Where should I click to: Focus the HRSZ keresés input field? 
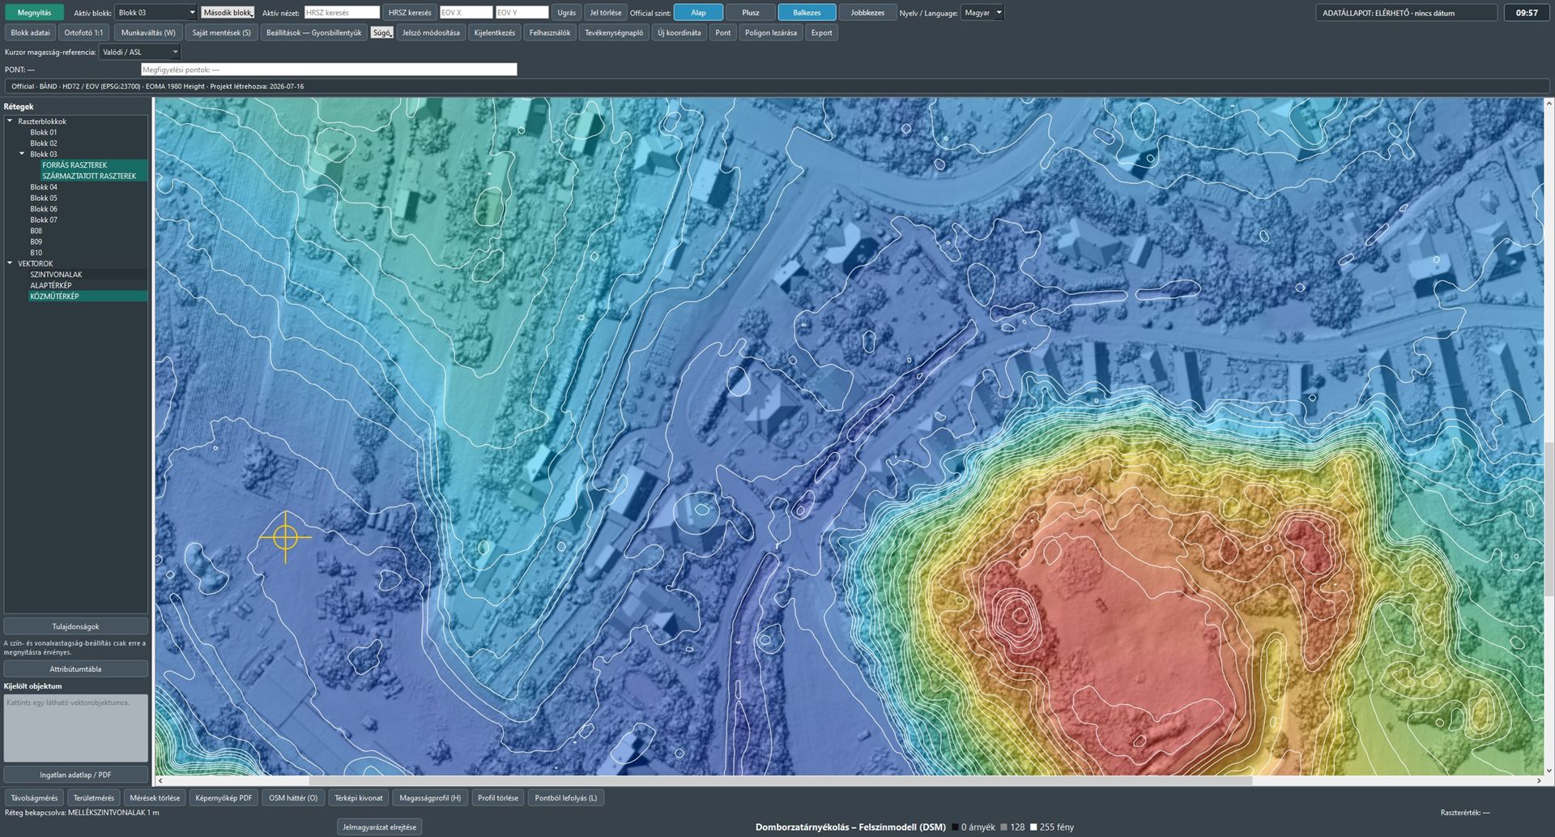pyautogui.click(x=342, y=13)
